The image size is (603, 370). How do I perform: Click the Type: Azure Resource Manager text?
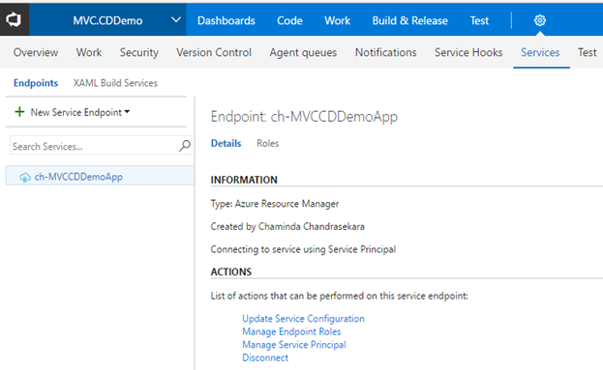pos(275,204)
